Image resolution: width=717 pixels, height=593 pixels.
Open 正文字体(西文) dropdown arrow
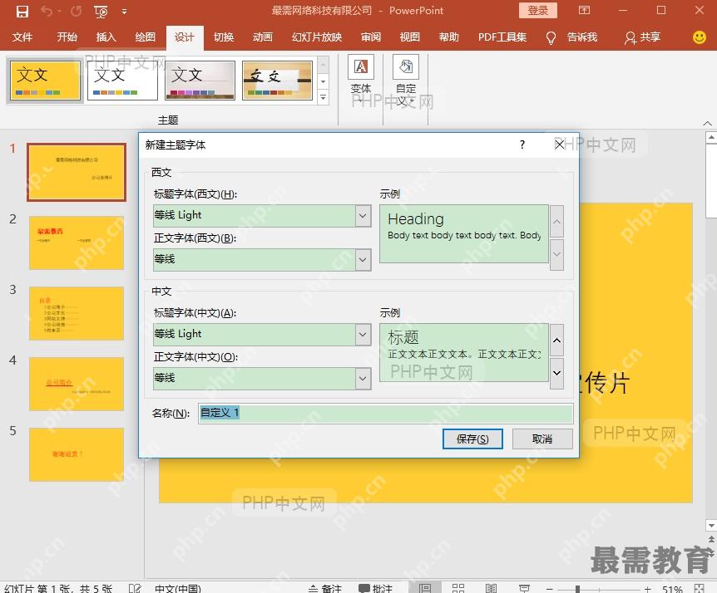click(363, 259)
